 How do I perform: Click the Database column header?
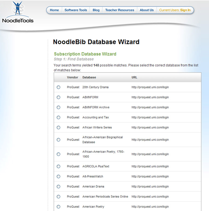point(89,78)
